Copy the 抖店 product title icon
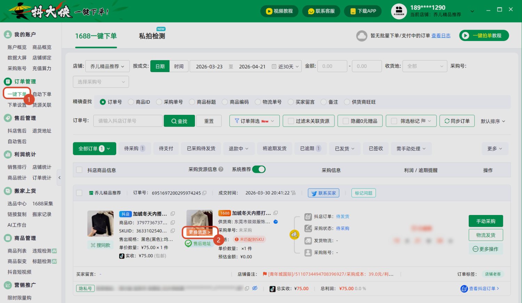 [x=173, y=214]
